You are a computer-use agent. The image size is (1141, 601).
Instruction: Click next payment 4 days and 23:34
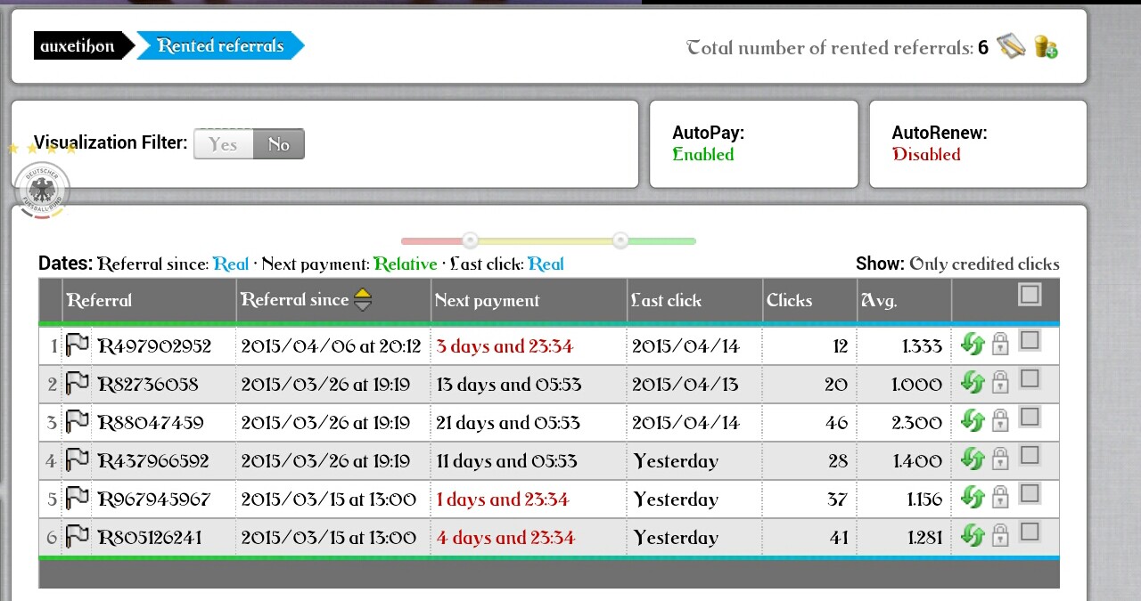tap(505, 538)
